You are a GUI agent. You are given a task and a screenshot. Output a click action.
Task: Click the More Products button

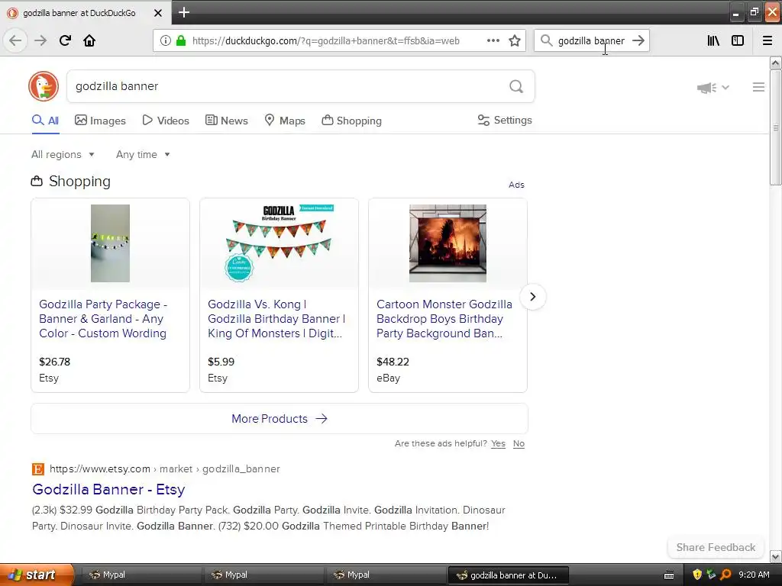coord(280,419)
